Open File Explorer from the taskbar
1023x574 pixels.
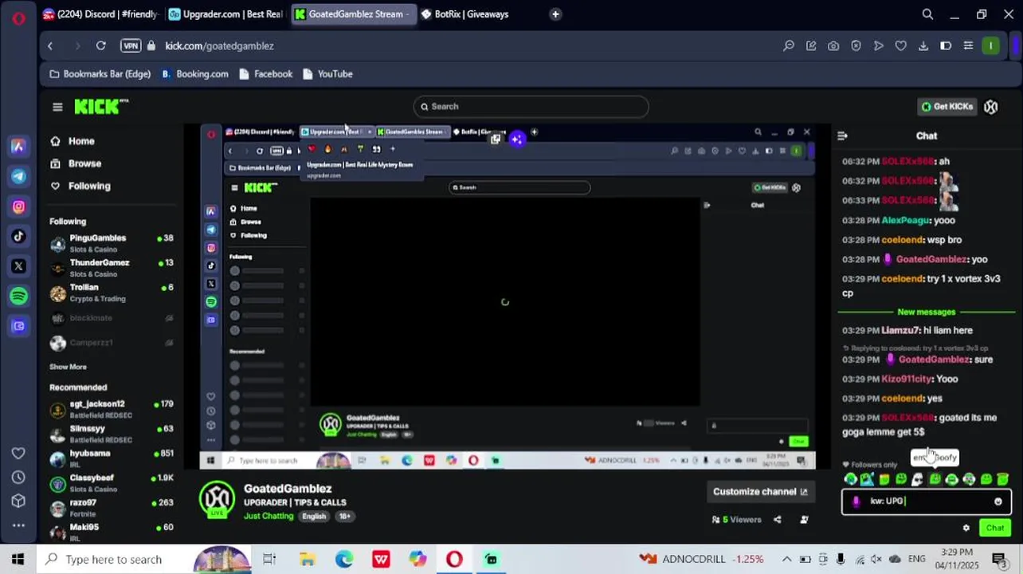(x=307, y=560)
